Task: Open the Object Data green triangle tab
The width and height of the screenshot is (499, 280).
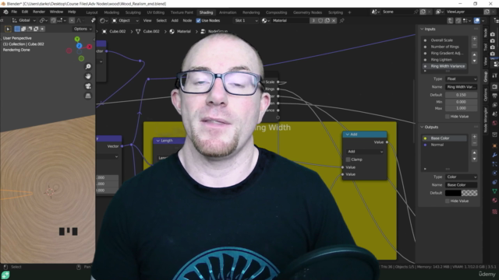Action: click(x=494, y=191)
